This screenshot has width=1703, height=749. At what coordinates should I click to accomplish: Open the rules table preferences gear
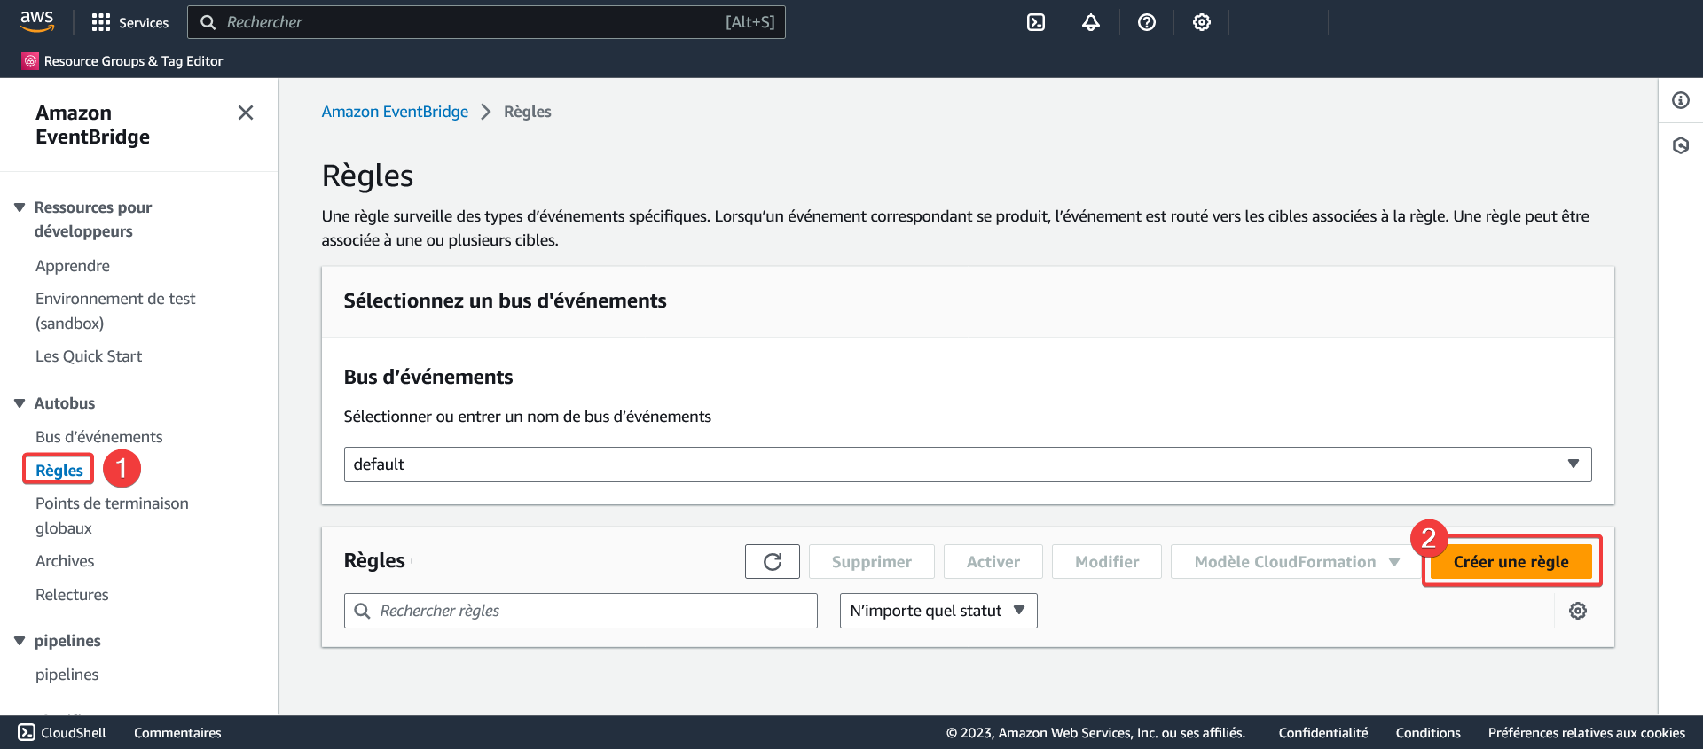[1578, 611]
